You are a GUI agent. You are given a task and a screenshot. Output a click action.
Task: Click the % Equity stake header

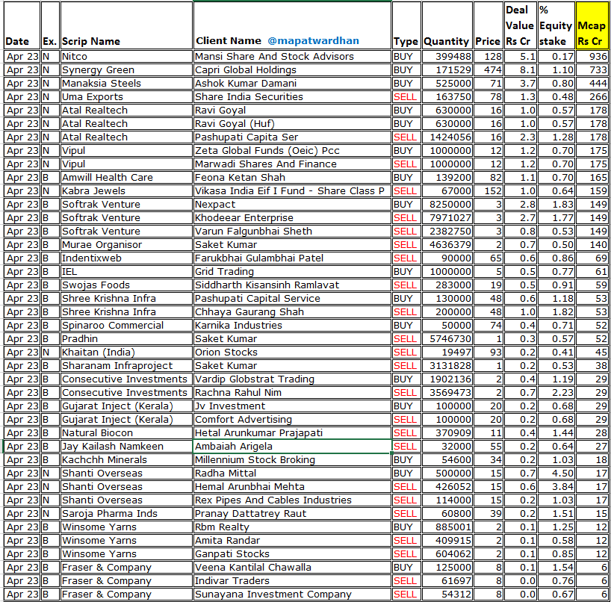556,25
